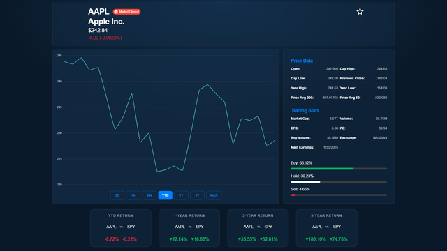The width and height of the screenshot is (447, 251).
Task: Click the Hold: 30.23% label
Action: point(302,176)
